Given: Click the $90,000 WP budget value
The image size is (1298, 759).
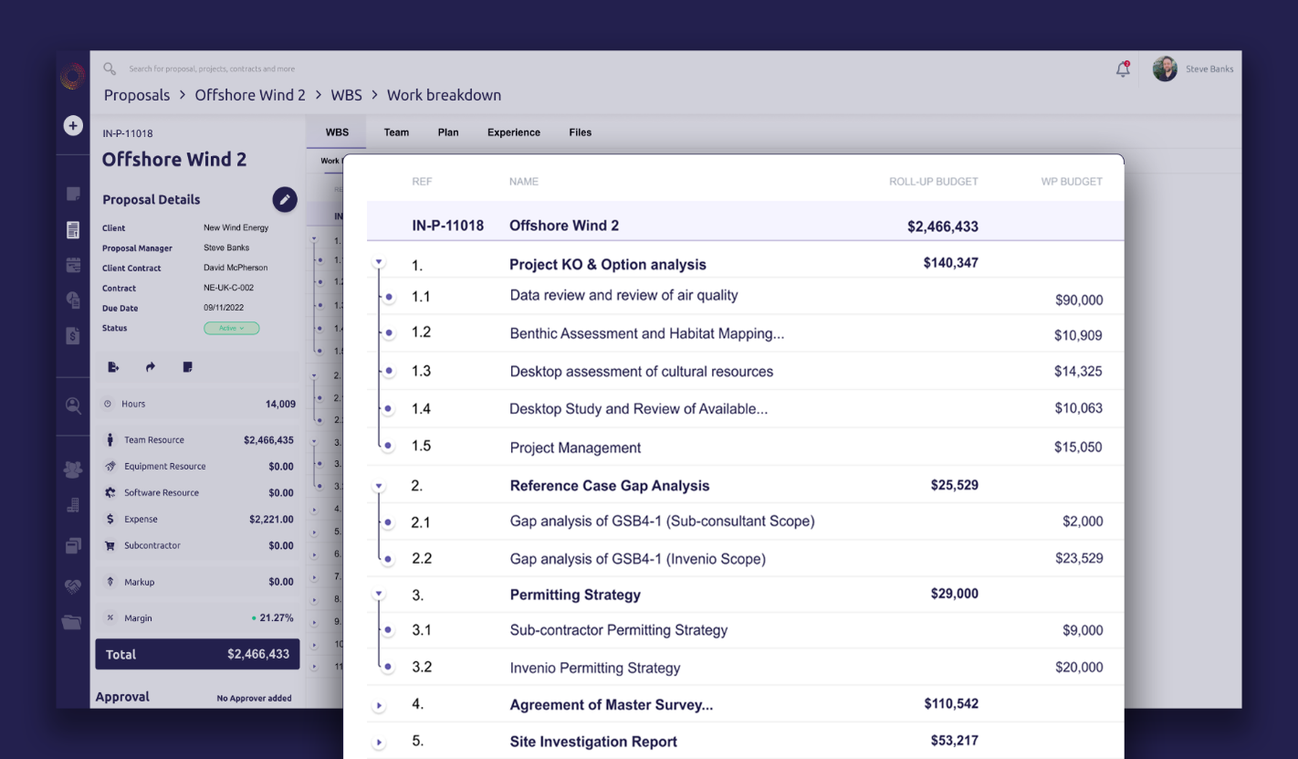Looking at the screenshot, I should pyautogui.click(x=1079, y=300).
